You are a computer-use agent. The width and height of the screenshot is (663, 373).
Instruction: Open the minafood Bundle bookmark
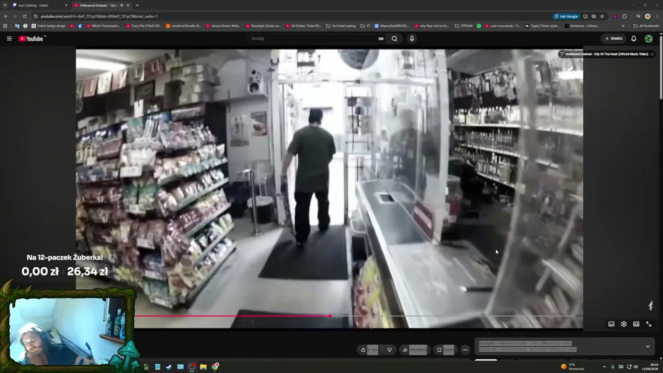[x=183, y=26]
